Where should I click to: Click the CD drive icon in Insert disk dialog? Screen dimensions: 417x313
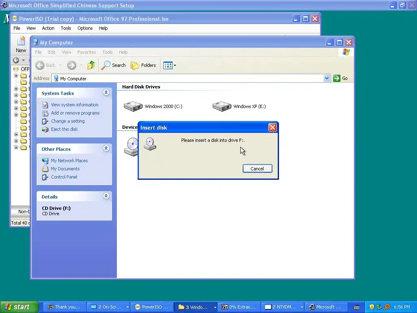[x=150, y=144]
